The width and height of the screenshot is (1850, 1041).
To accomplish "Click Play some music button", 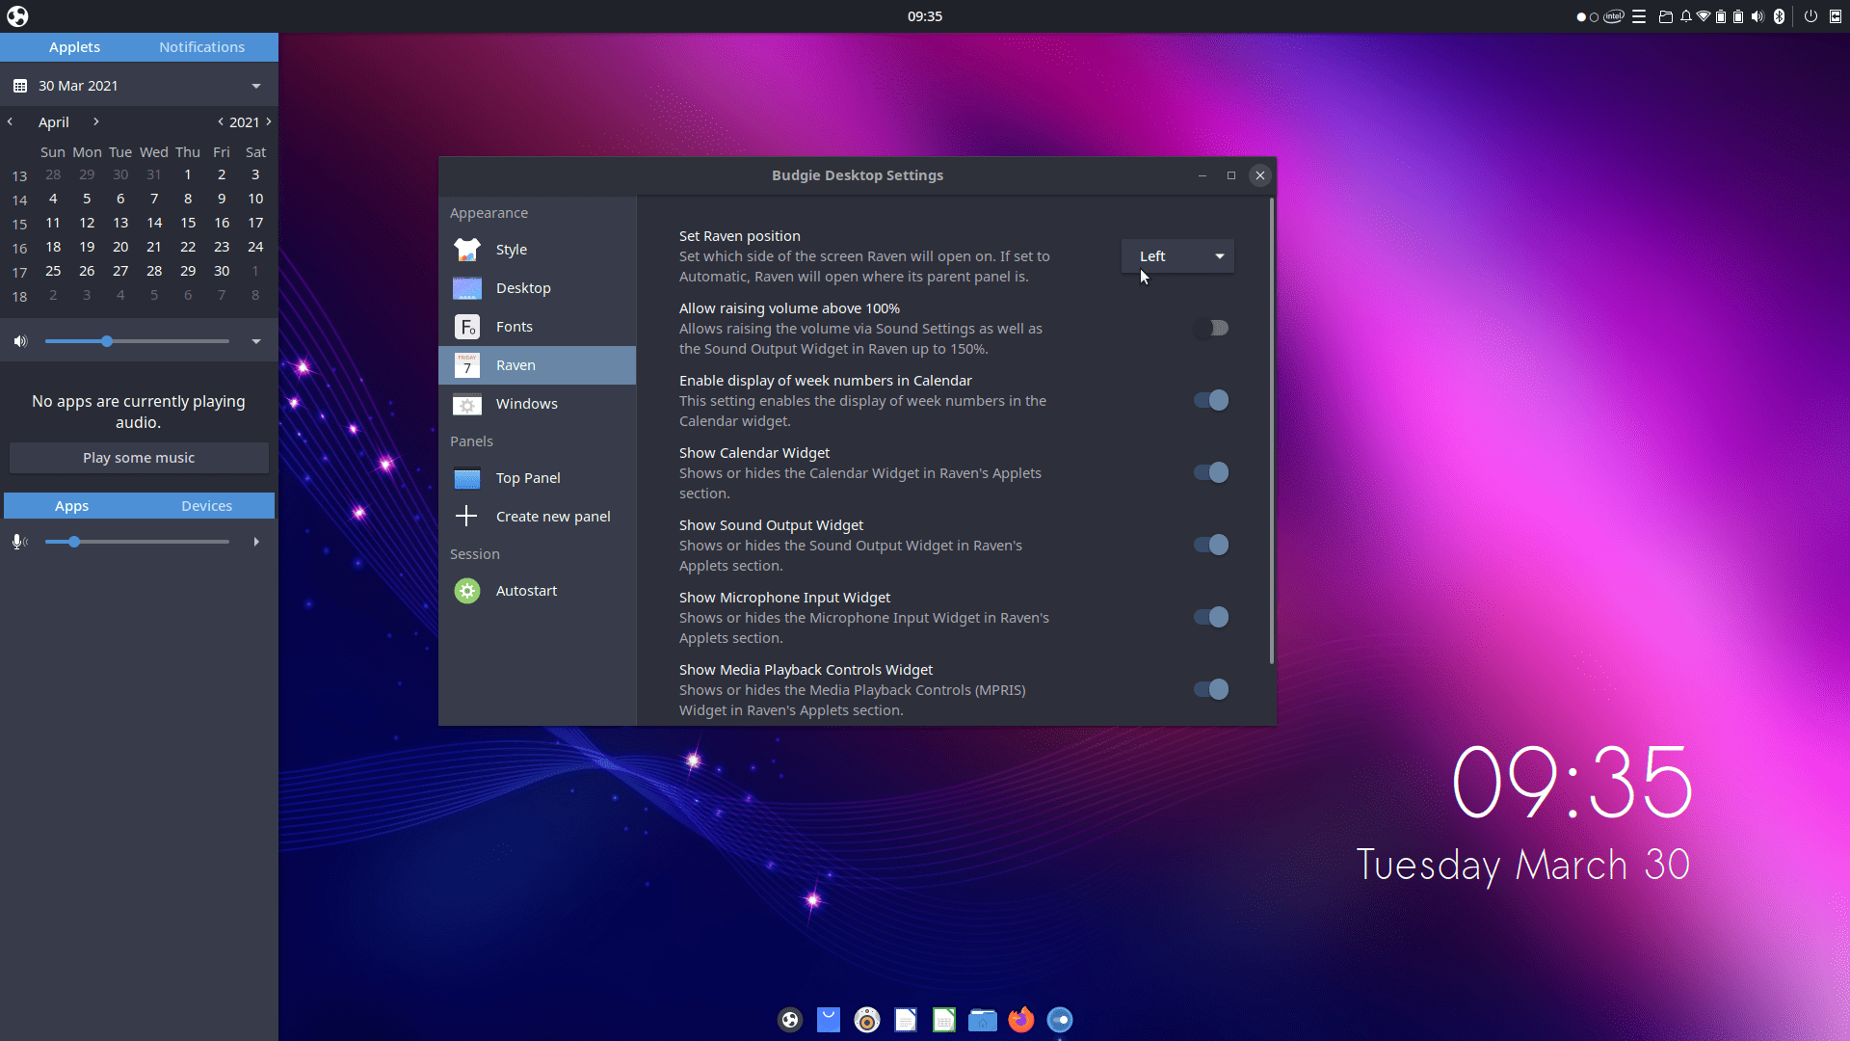I will coord(139,456).
